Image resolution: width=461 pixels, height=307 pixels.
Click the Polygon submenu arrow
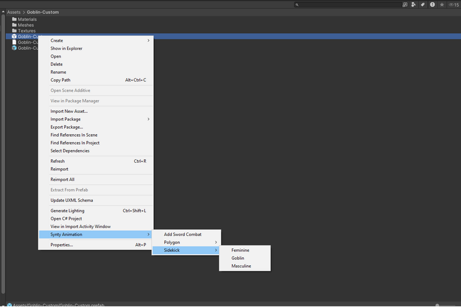[216, 242]
